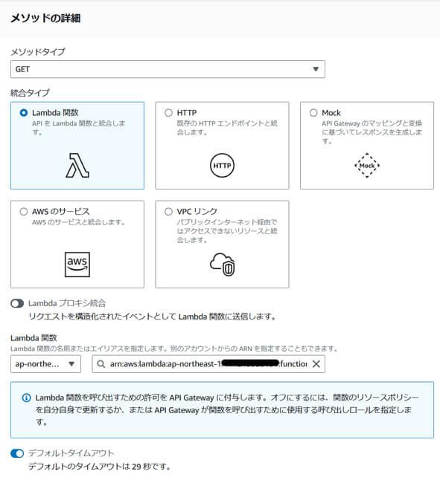Open the メソッドタイプ GET dropdown

168,69
